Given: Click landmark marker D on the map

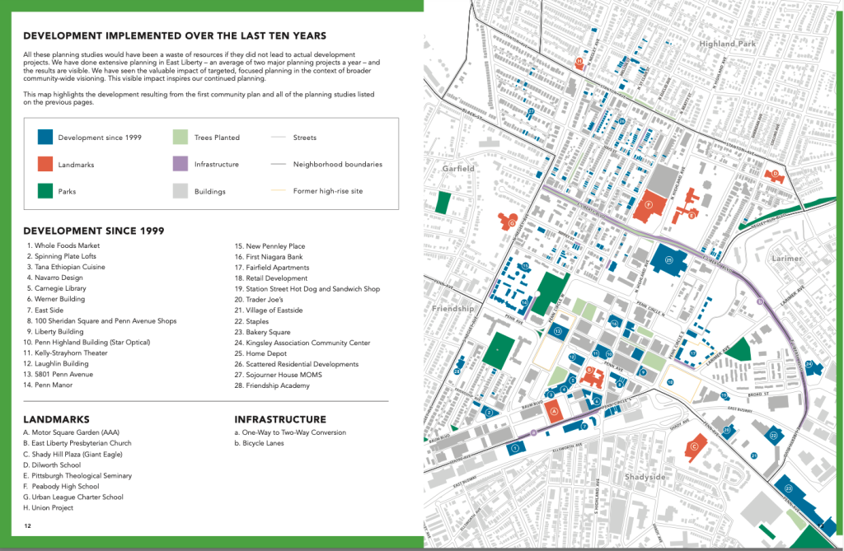Looking at the screenshot, I should (x=775, y=173).
